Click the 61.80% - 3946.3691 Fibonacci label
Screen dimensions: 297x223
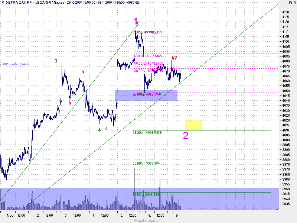click(146, 194)
